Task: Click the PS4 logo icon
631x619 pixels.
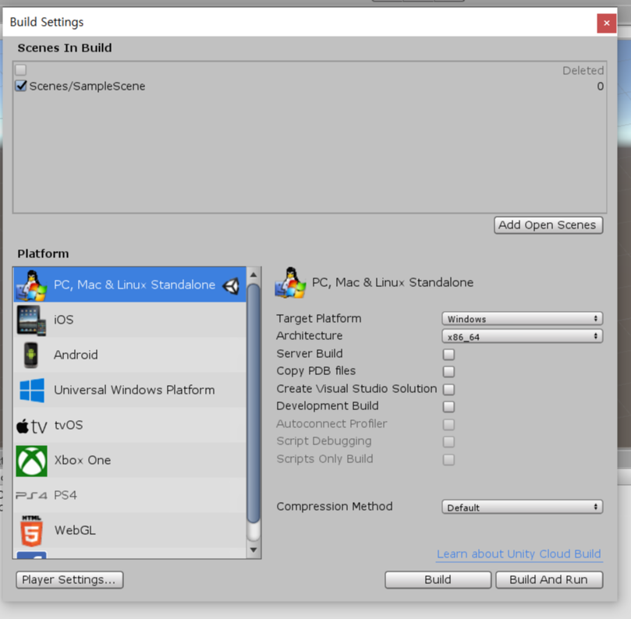Action: point(31,496)
